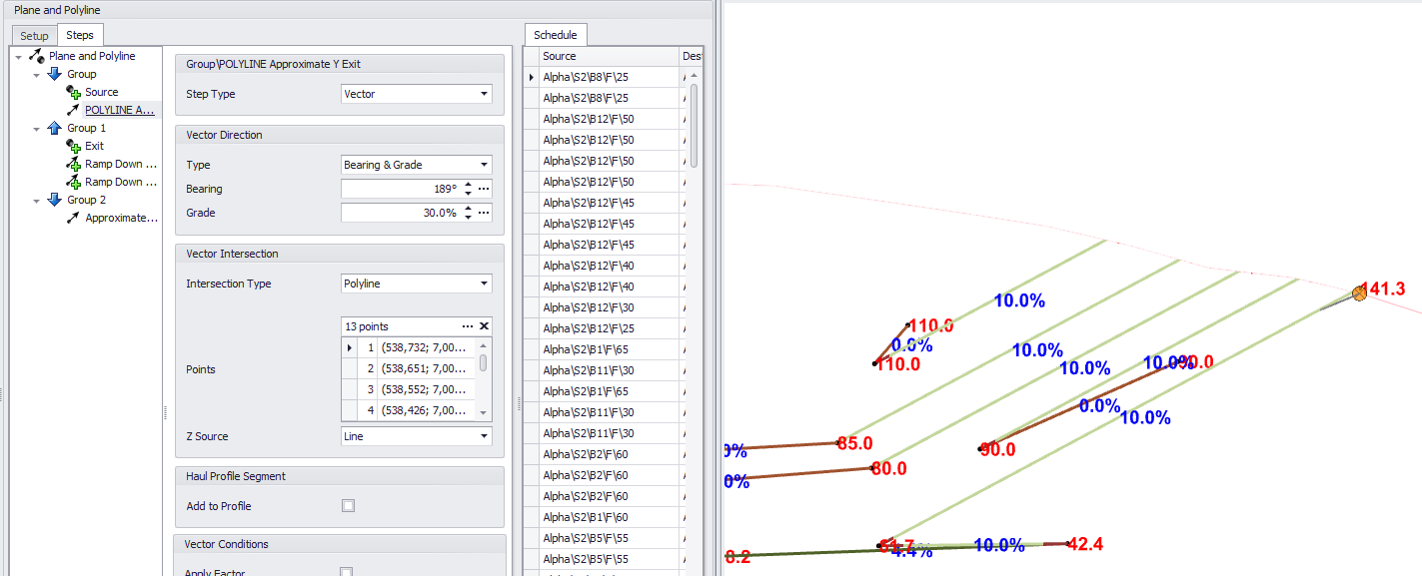Click the blue down-arrow icon beside Group 2
Image resolution: width=1422 pixels, height=576 pixels.
[x=55, y=200]
